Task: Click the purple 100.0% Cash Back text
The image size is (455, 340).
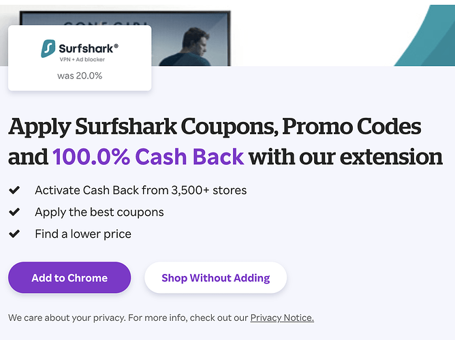Action: tap(148, 157)
